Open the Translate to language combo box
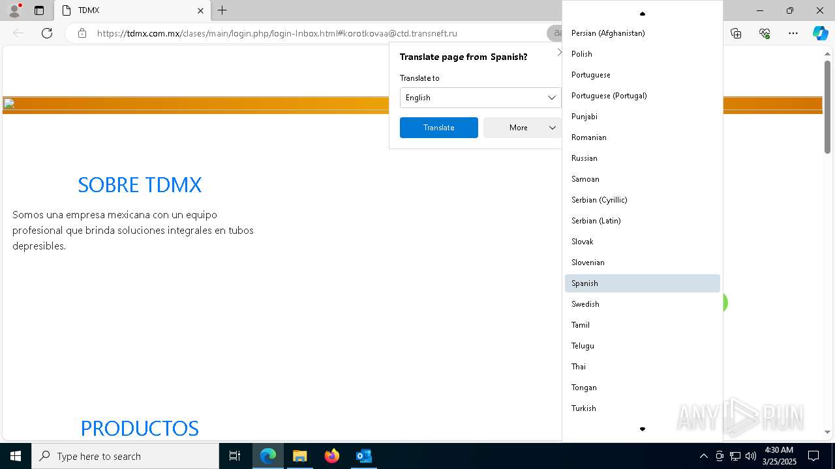The image size is (835, 469). coord(480,98)
